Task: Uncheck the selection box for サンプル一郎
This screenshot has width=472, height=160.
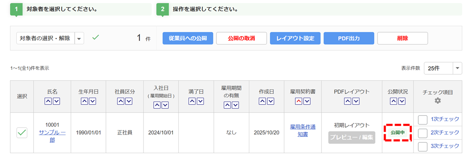Action: pyautogui.click(x=22, y=133)
